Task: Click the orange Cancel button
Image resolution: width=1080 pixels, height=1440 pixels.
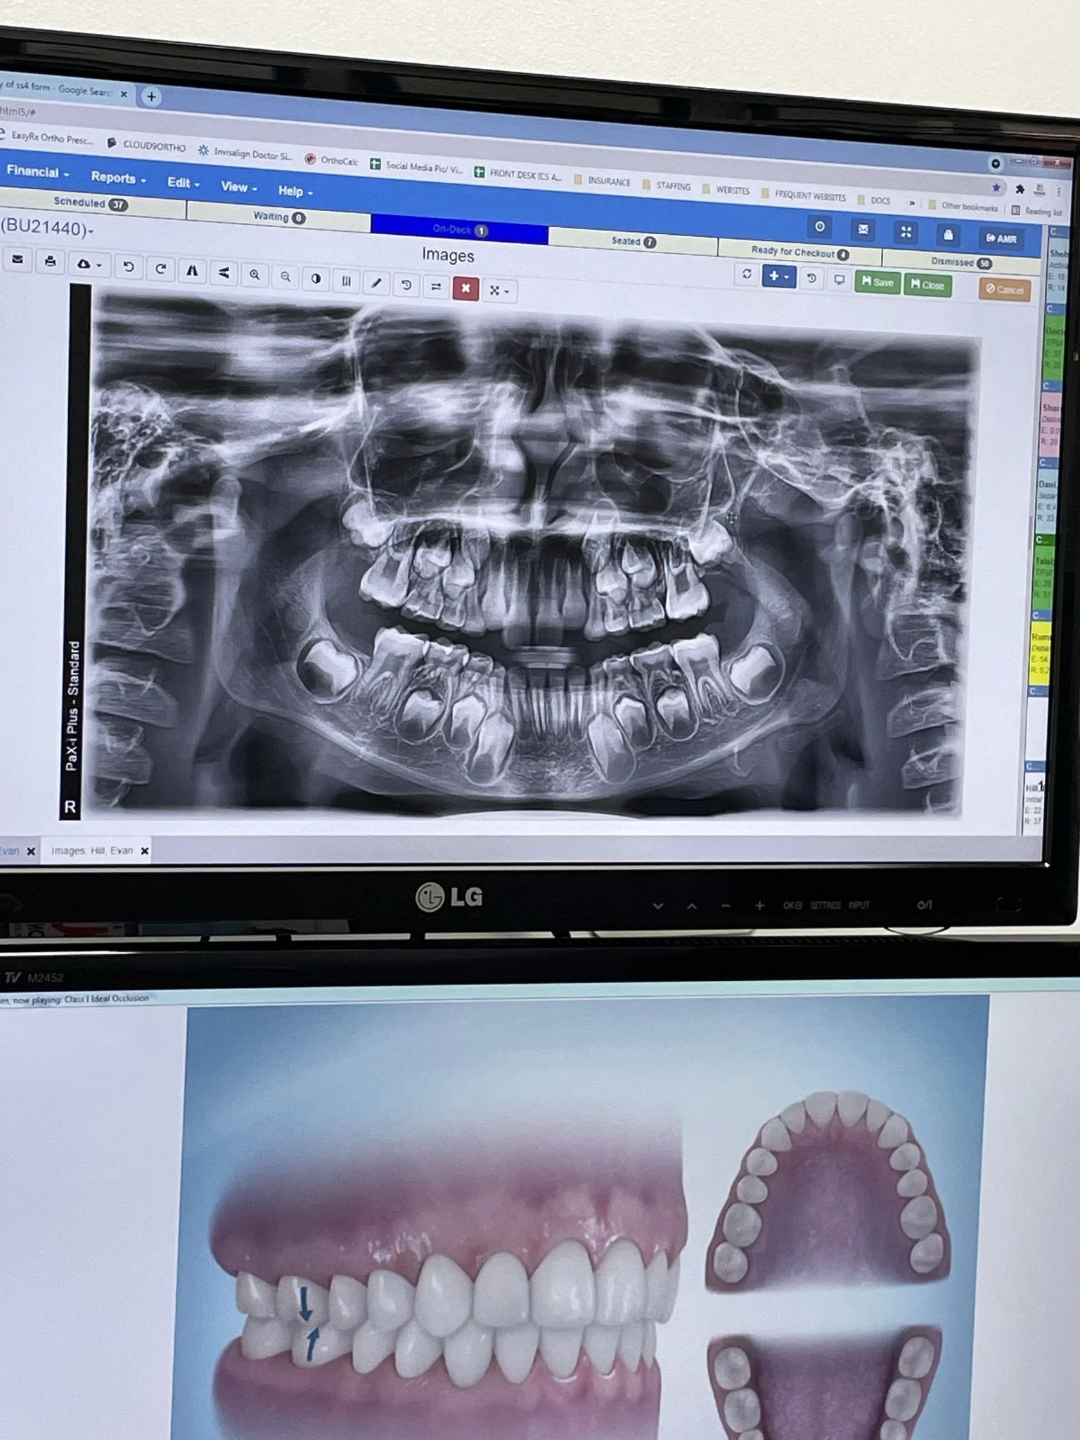Action: [1005, 289]
